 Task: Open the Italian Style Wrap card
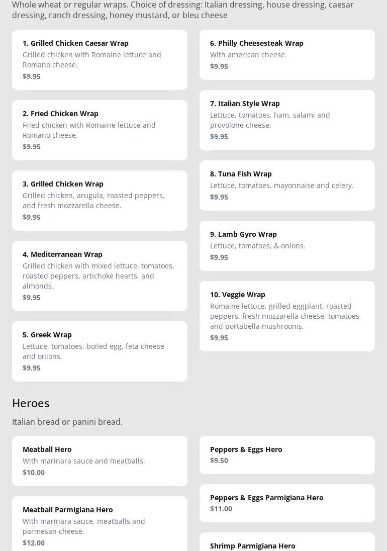click(287, 120)
